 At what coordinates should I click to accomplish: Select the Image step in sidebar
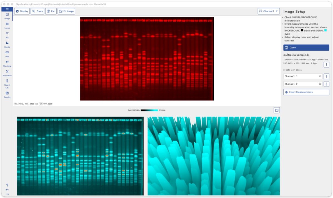tap(7, 16)
